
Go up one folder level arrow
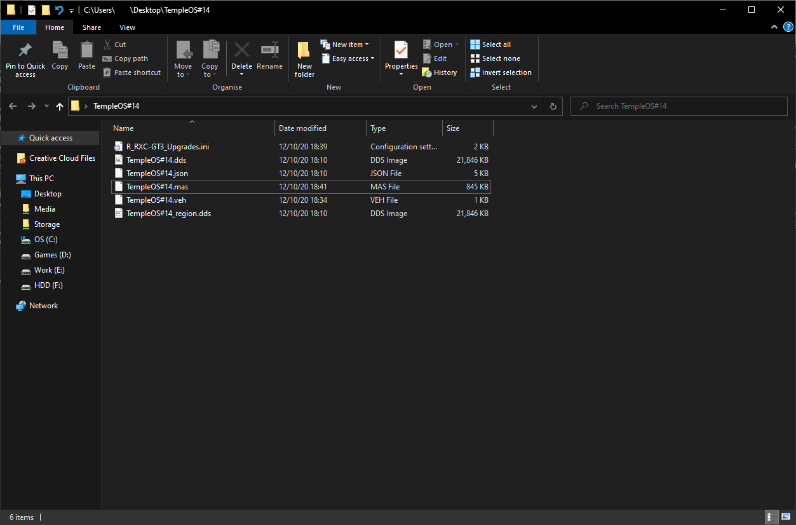60,107
